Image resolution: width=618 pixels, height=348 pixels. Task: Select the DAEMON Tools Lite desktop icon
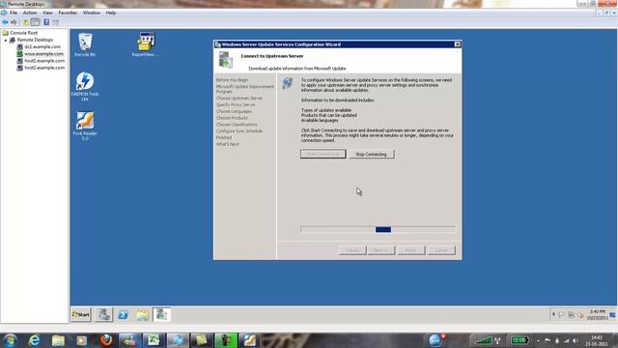click(x=85, y=86)
